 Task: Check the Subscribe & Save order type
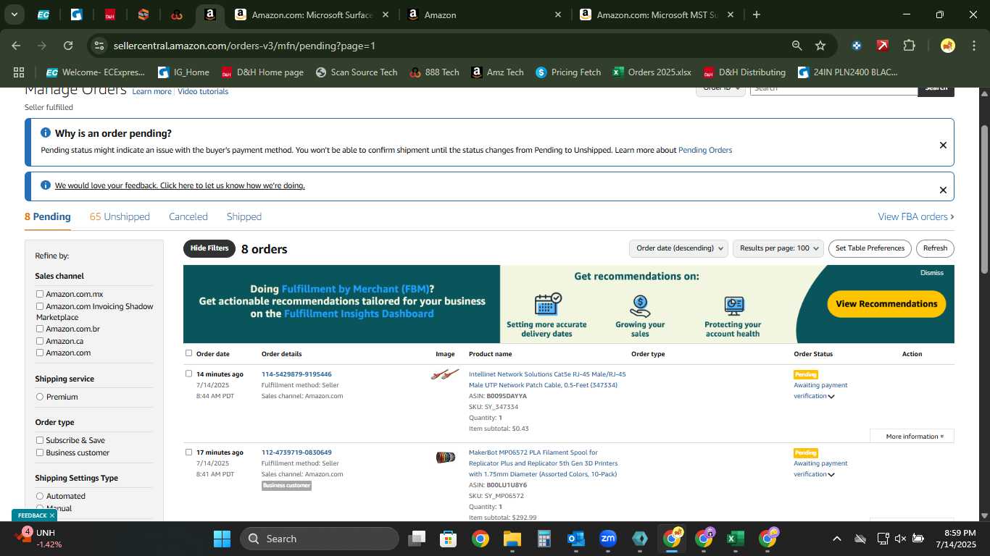40,440
